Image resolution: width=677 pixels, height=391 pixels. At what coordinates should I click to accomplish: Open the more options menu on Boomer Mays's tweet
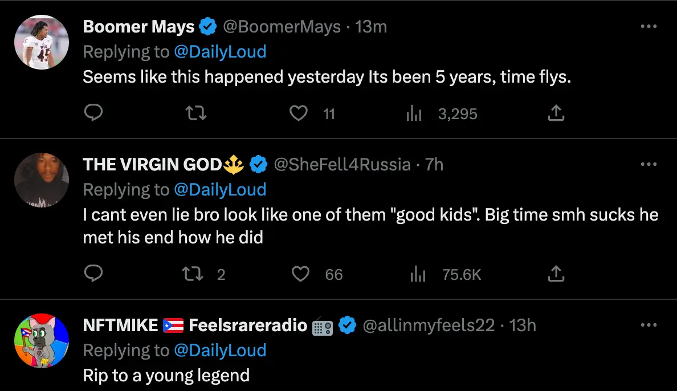pos(649,26)
